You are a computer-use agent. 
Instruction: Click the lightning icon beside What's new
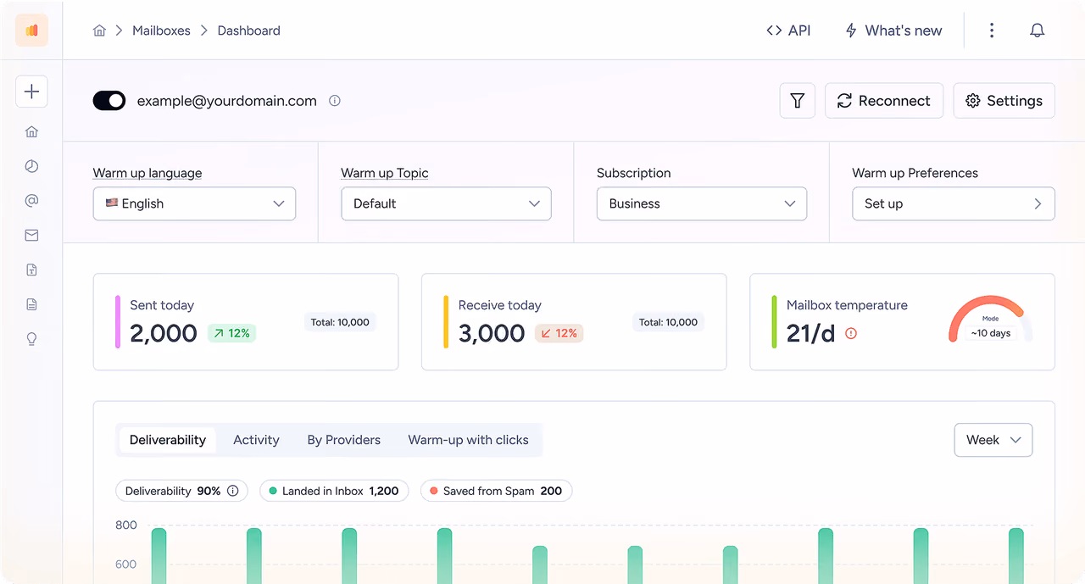click(x=851, y=31)
